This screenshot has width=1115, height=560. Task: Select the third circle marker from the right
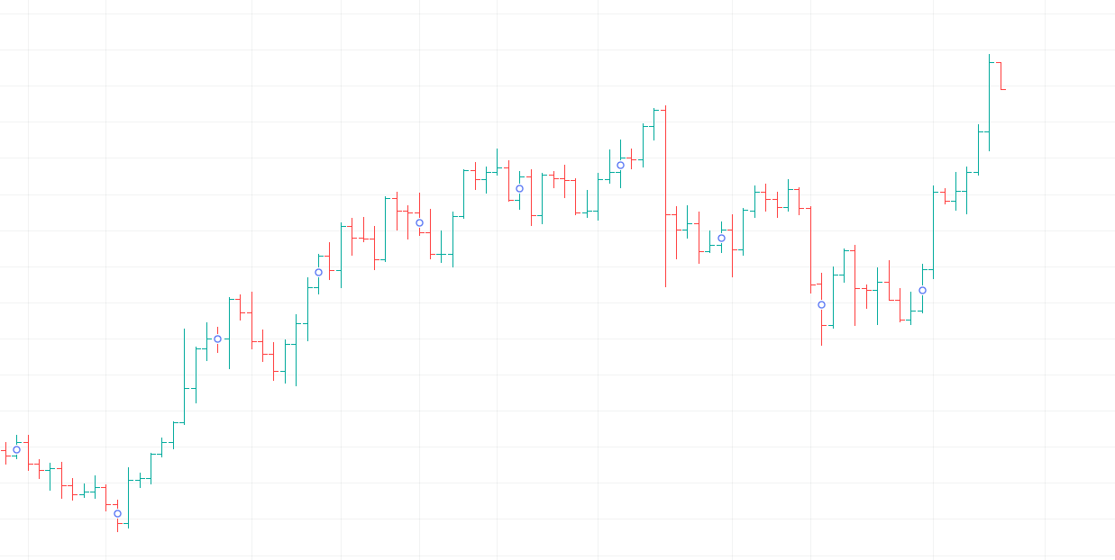pyautogui.click(x=721, y=238)
